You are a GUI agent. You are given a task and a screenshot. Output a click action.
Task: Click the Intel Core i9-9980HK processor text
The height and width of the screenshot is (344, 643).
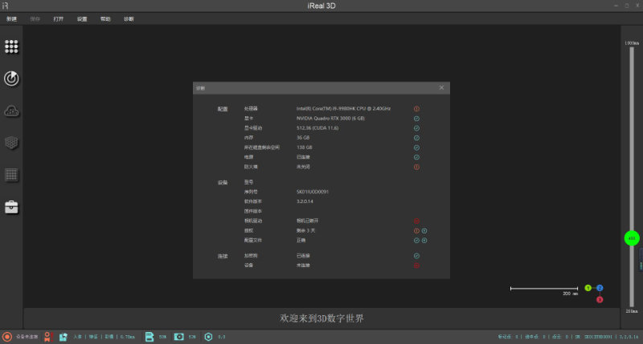click(x=343, y=109)
